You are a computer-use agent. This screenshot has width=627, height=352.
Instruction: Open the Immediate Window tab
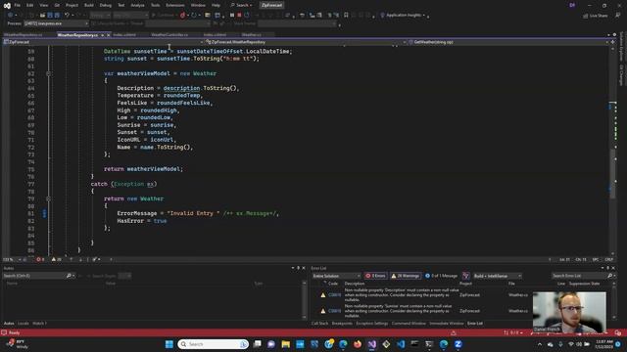[x=447, y=324]
